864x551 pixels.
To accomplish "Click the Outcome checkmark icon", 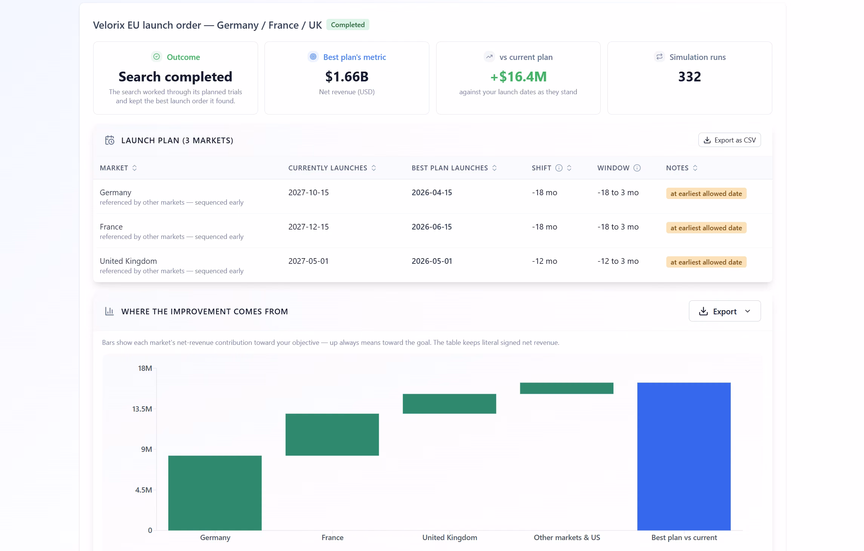I will [x=157, y=57].
